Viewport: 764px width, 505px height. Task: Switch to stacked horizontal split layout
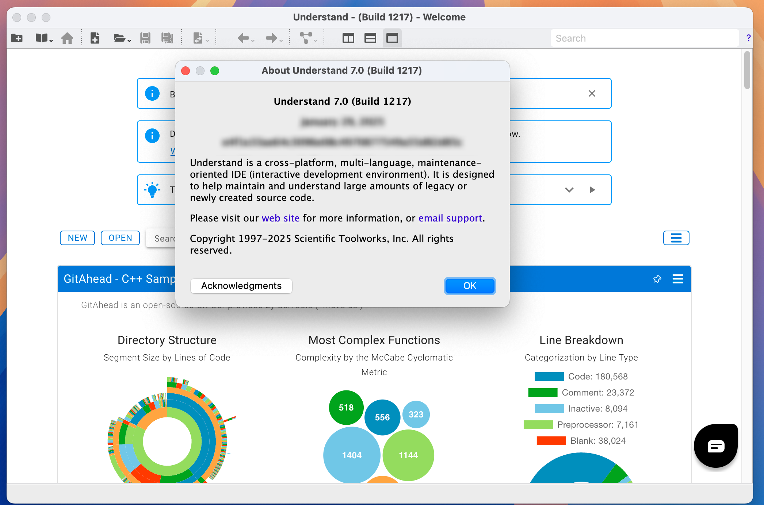click(370, 38)
